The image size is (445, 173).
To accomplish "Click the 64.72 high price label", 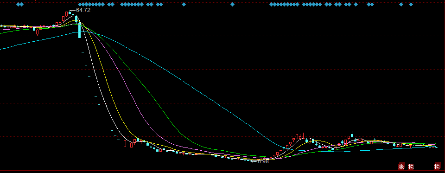I will pos(83,10).
